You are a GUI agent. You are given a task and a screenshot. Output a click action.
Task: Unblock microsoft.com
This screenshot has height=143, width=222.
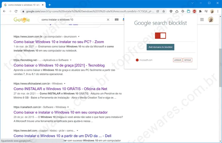(178, 60)
